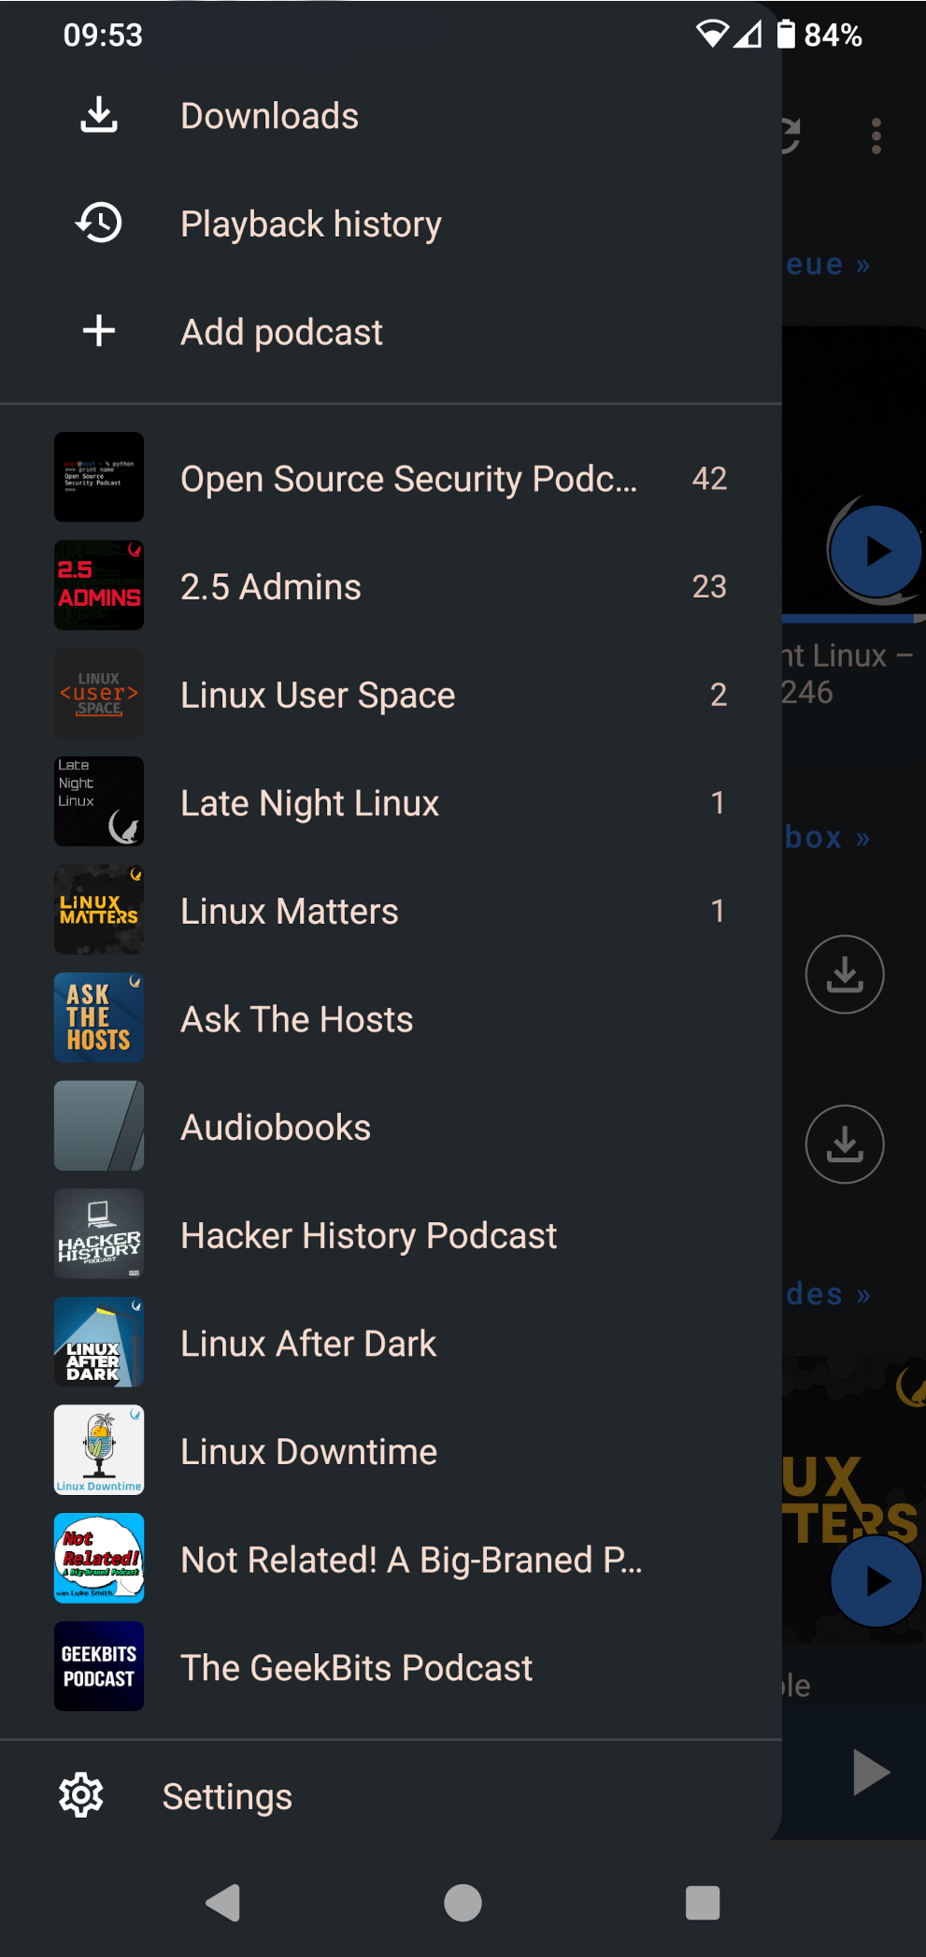Tap the Linux Downtime microphone artwork
Screen dimensions: 926x1957
pos(99,1450)
